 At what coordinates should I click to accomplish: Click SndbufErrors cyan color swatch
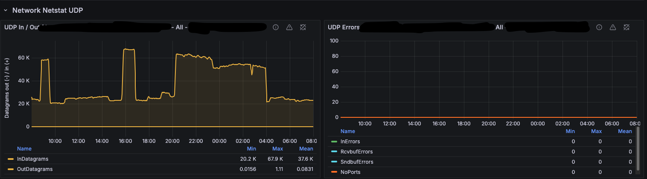coord(334,162)
